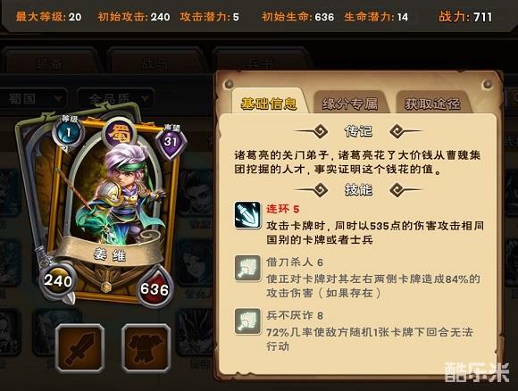Image resolution: width=518 pixels, height=391 pixels.
Task: Tap the 战力 711 power readout
Action: coord(465,16)
